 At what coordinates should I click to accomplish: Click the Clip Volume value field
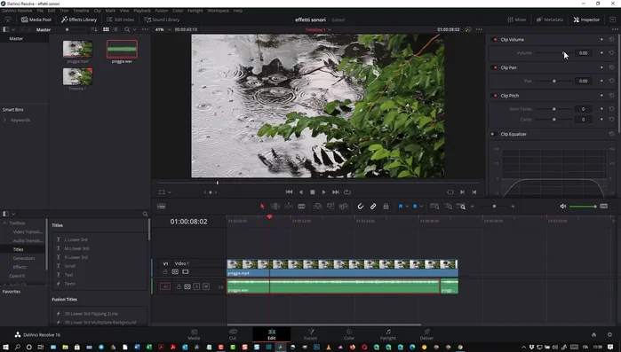coord(584,53)
